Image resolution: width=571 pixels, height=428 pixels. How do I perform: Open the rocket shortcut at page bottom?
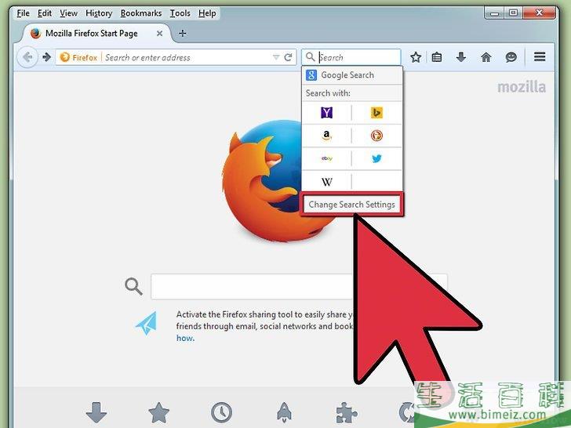click(284, 412)
